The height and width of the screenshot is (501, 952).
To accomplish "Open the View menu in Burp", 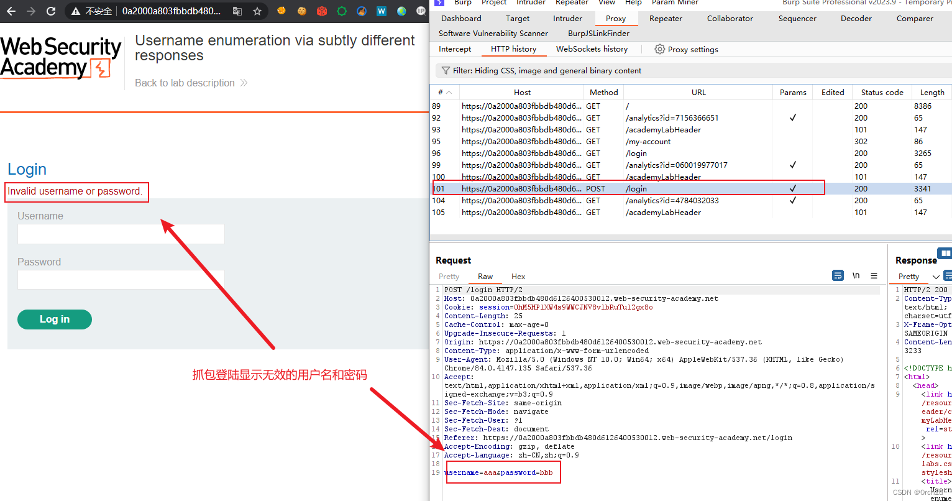I will 607,2.
